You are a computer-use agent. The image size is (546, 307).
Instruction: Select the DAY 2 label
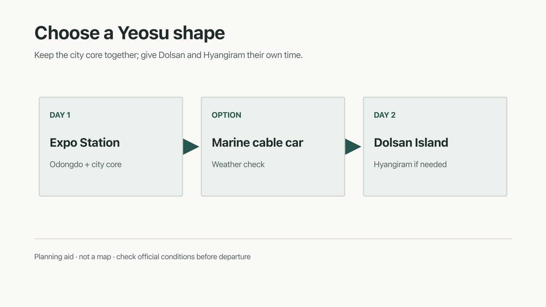385,115
